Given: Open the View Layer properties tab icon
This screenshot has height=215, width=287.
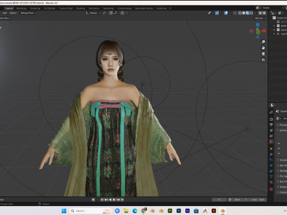Looking at the screenshot, I should click(271, 130).
